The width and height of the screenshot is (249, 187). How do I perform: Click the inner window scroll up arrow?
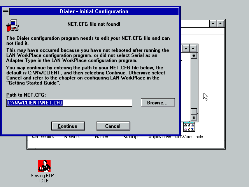click(194, 55)
